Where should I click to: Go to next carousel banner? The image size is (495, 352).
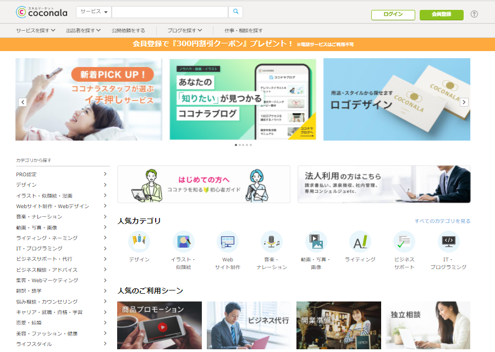464,102
